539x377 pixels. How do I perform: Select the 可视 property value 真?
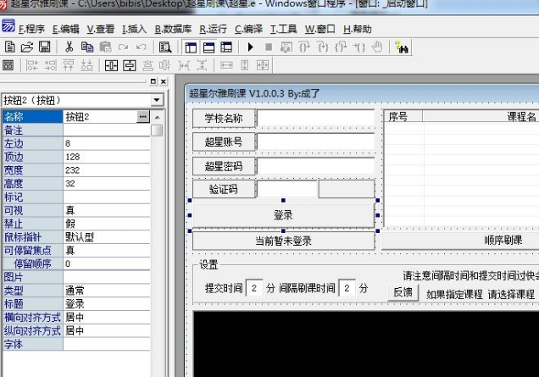(x=107, y=210)
